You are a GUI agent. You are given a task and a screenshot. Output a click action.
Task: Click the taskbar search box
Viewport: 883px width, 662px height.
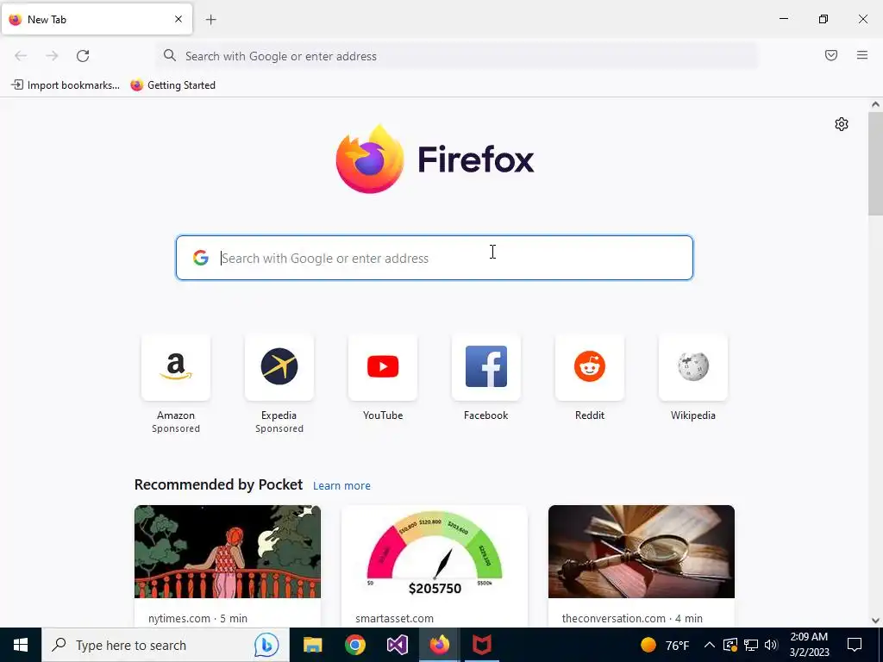(165, 645)
